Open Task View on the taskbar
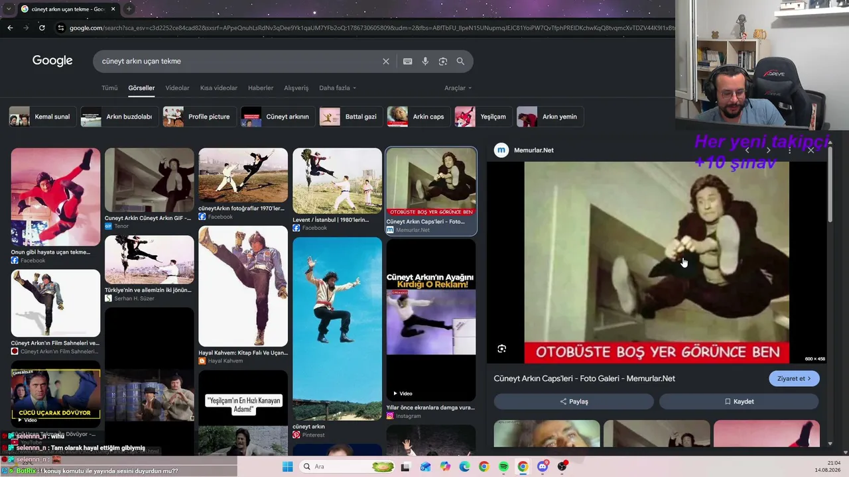849x477 pixels. click(405, 466)
